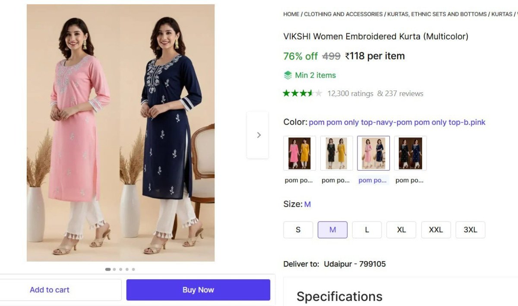Open Clothing and Accessories breadcrumb link
This screenshot has width=518, height=306.
[x=343, y=14]
